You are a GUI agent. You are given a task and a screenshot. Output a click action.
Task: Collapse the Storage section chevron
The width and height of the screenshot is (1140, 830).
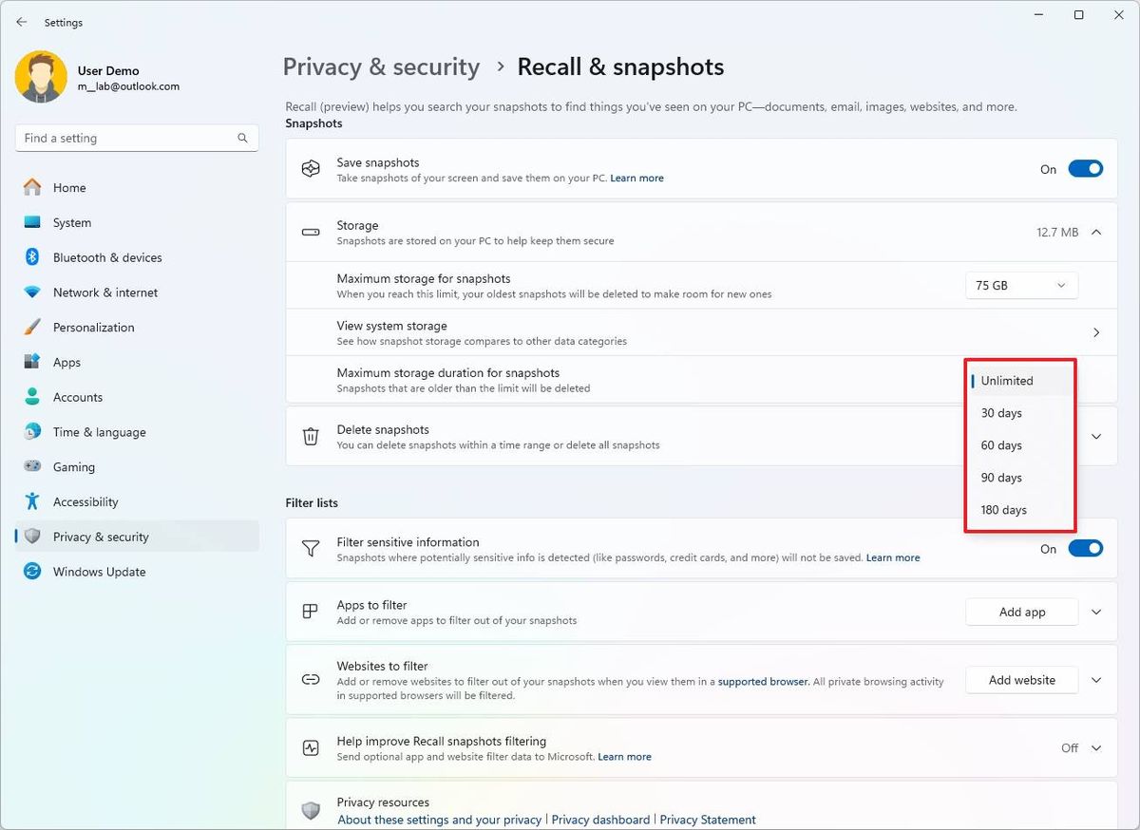1096,232
